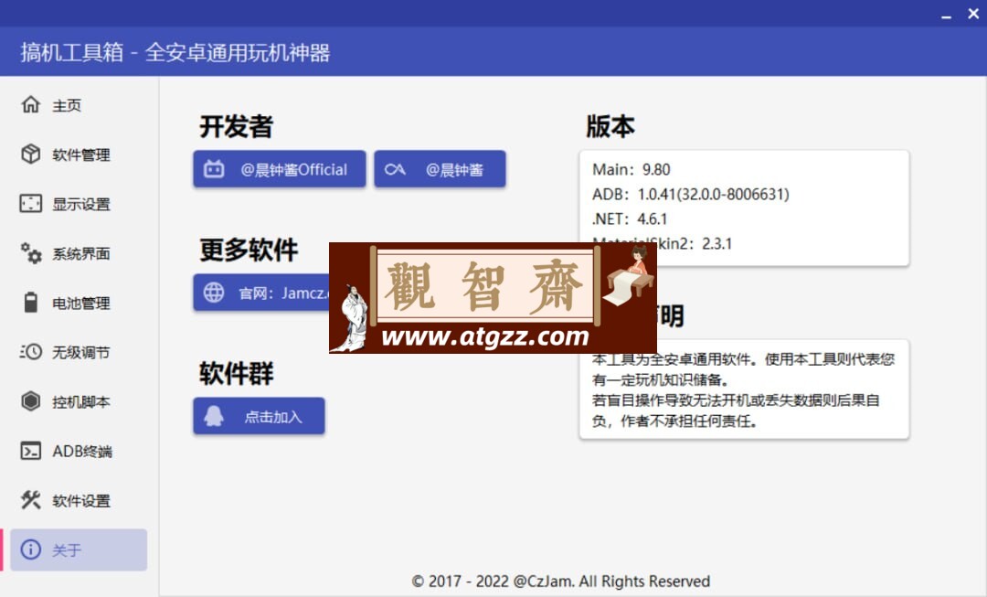Click the globe icon beside 官网
Screen dimensions: 987x597
pyautogui.click(x=214, y=293)
